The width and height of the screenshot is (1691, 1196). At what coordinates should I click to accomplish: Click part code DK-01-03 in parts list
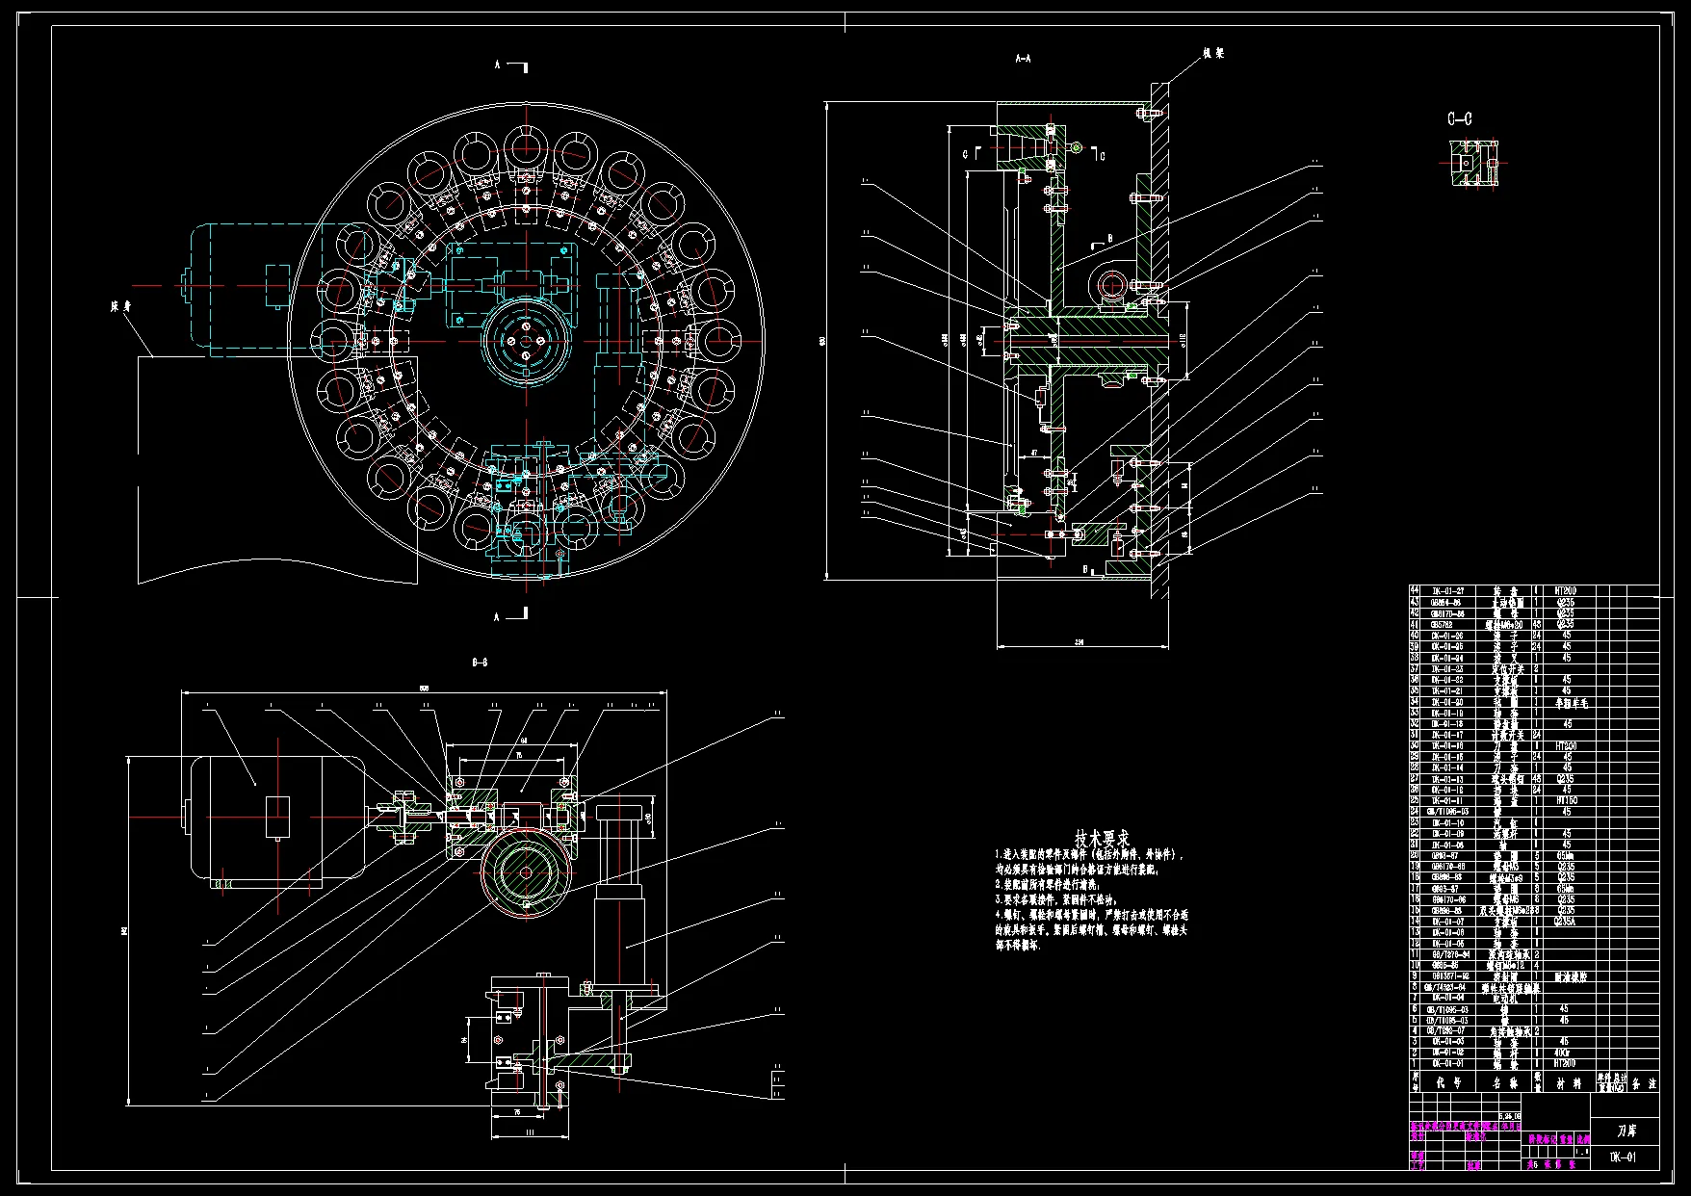1448,1041
